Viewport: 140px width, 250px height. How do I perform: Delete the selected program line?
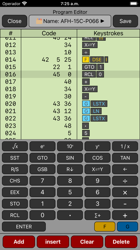(121, 242)
